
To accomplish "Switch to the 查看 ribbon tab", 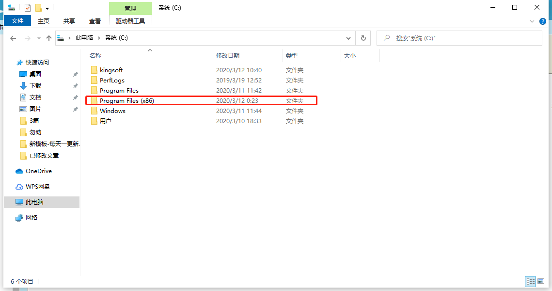I will [95, 21].
